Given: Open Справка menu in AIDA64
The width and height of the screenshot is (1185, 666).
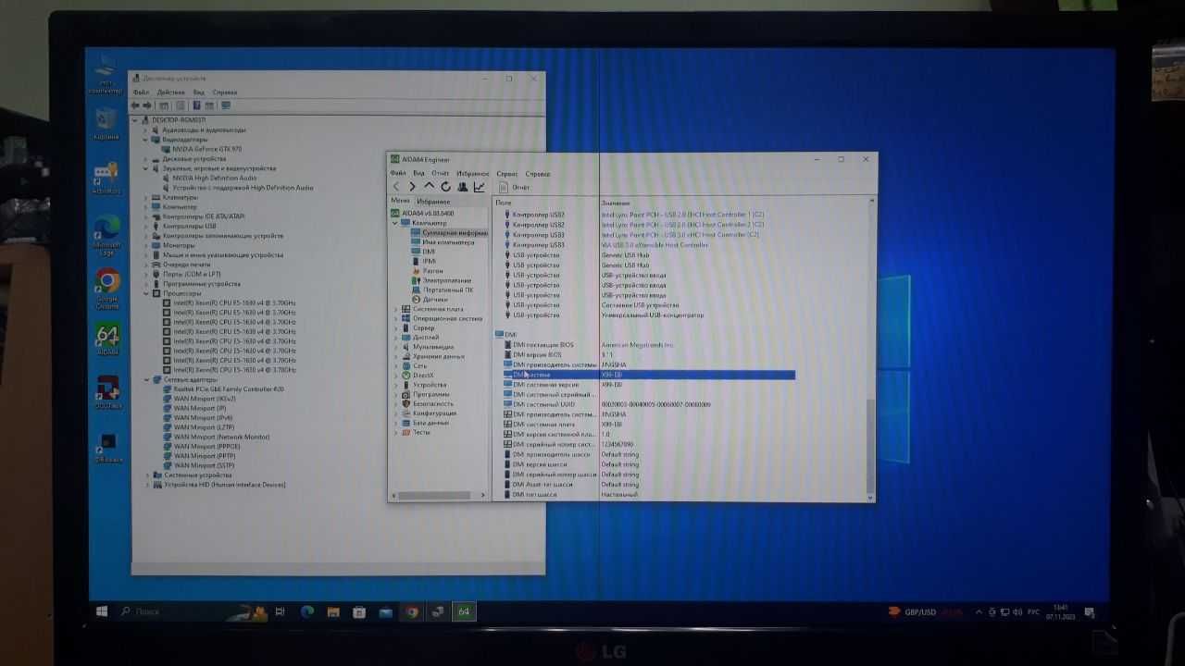Looking at the screenshot, I should (537, 173).
